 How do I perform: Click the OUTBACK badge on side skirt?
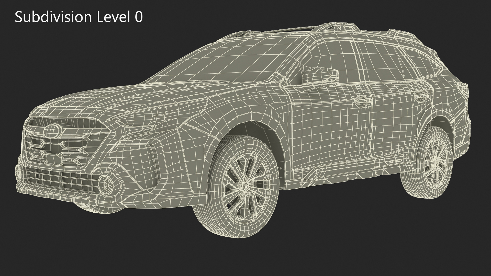tap(395, 162)
